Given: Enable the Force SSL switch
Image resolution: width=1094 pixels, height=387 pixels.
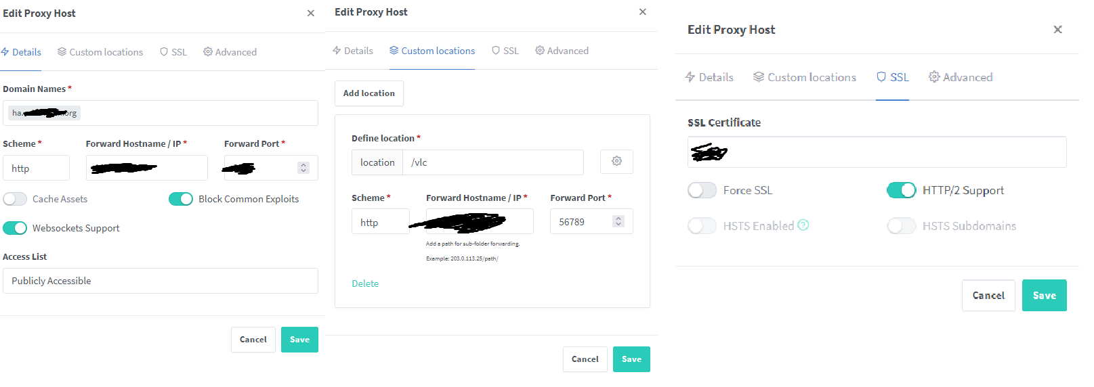Looking at the screenshot, I should (x=702, y=191).
